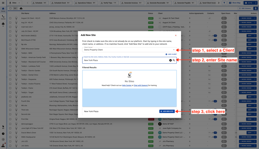The width and height of the screenshot is (259, 149).
Task: Open more options on August 26 Work Order
Action: 255,18
